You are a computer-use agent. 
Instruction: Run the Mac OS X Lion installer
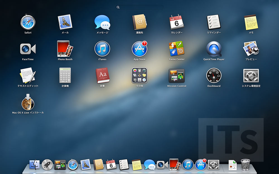coord(27,103)
